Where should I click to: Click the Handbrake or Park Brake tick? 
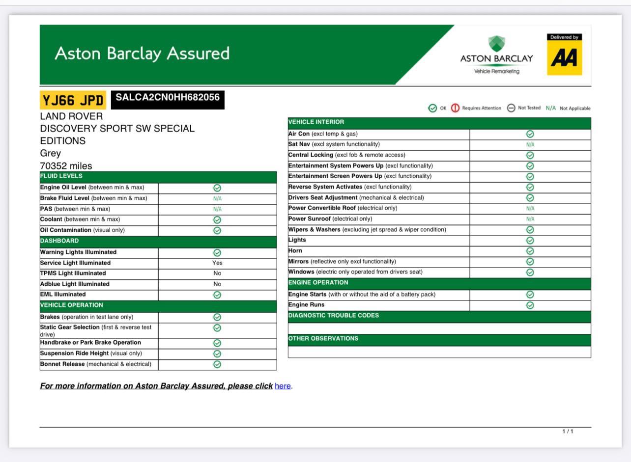pyautogui.click(x=217, y=343)
